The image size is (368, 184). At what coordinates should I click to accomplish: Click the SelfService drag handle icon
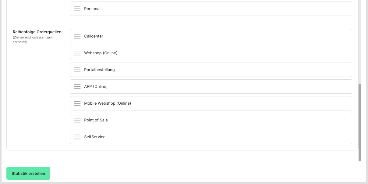pyautogui.click(x=77, y=137)
